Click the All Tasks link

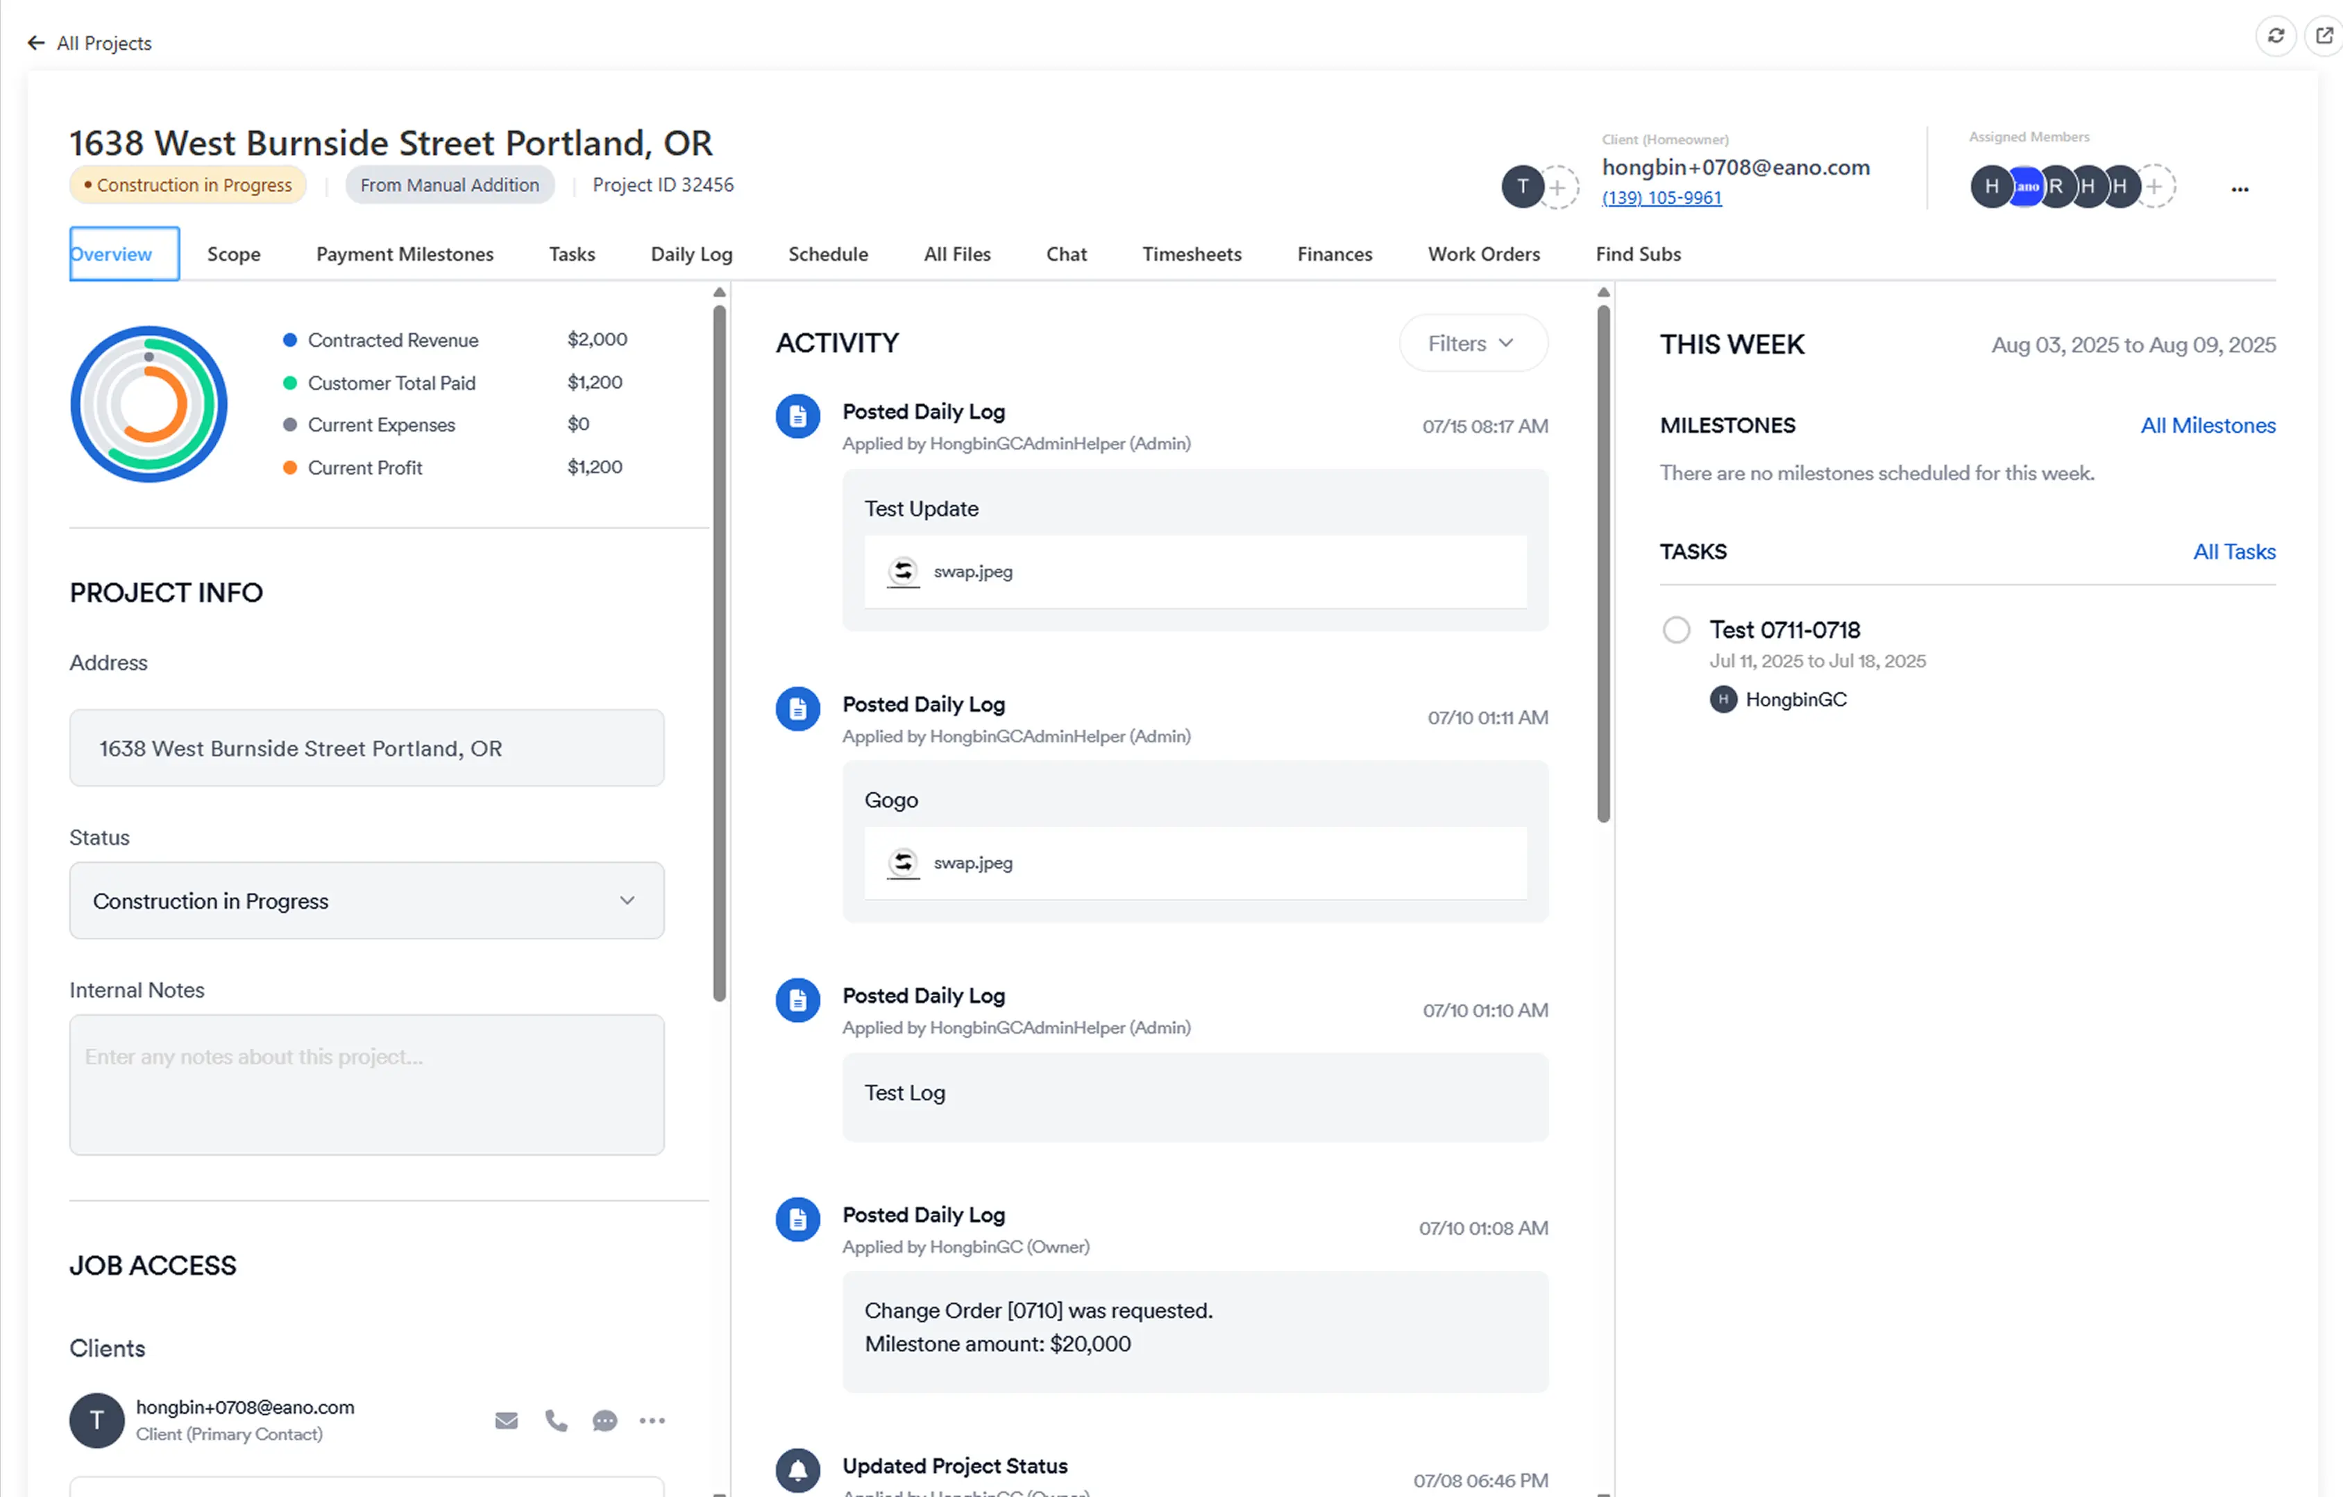click(x=2233, y=551)
